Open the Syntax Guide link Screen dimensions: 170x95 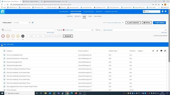tap(50, 32)
